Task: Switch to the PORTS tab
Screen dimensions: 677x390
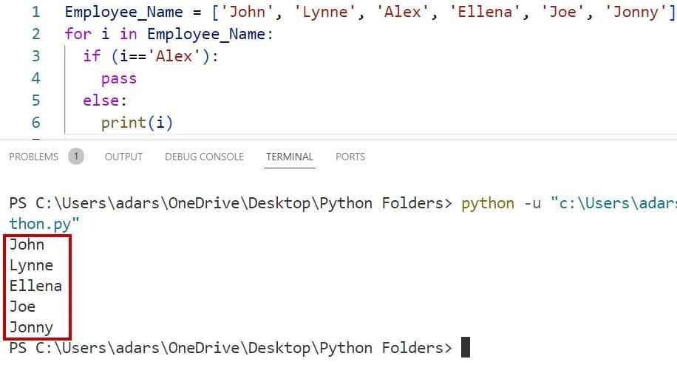Action: (350, 157)
